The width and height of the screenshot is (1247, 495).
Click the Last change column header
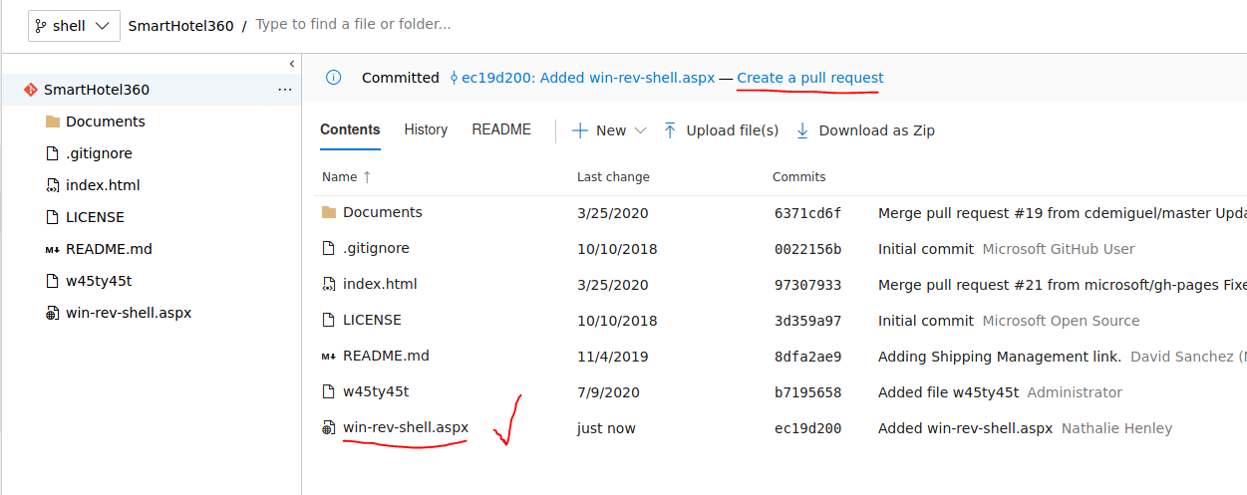pos(613,177)
